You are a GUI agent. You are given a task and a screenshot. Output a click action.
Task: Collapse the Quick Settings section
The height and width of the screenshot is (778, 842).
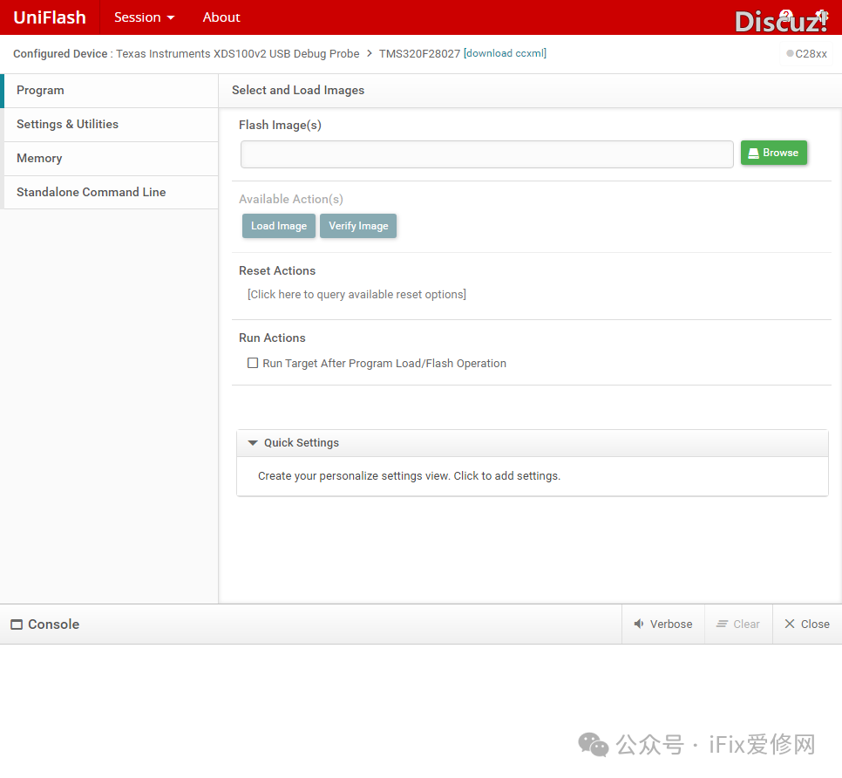(253, 443)
